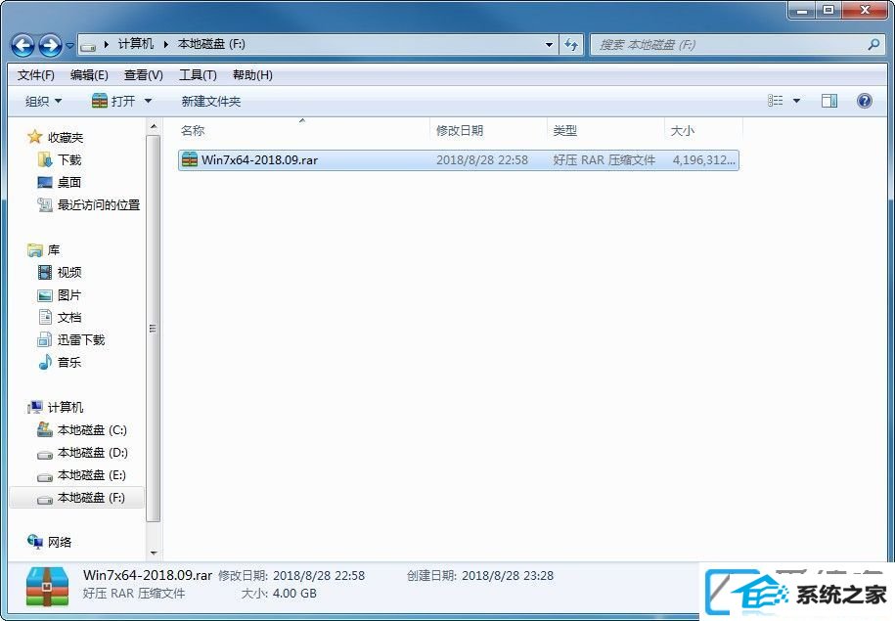Click the drive icon in address bar

(88, 45)
